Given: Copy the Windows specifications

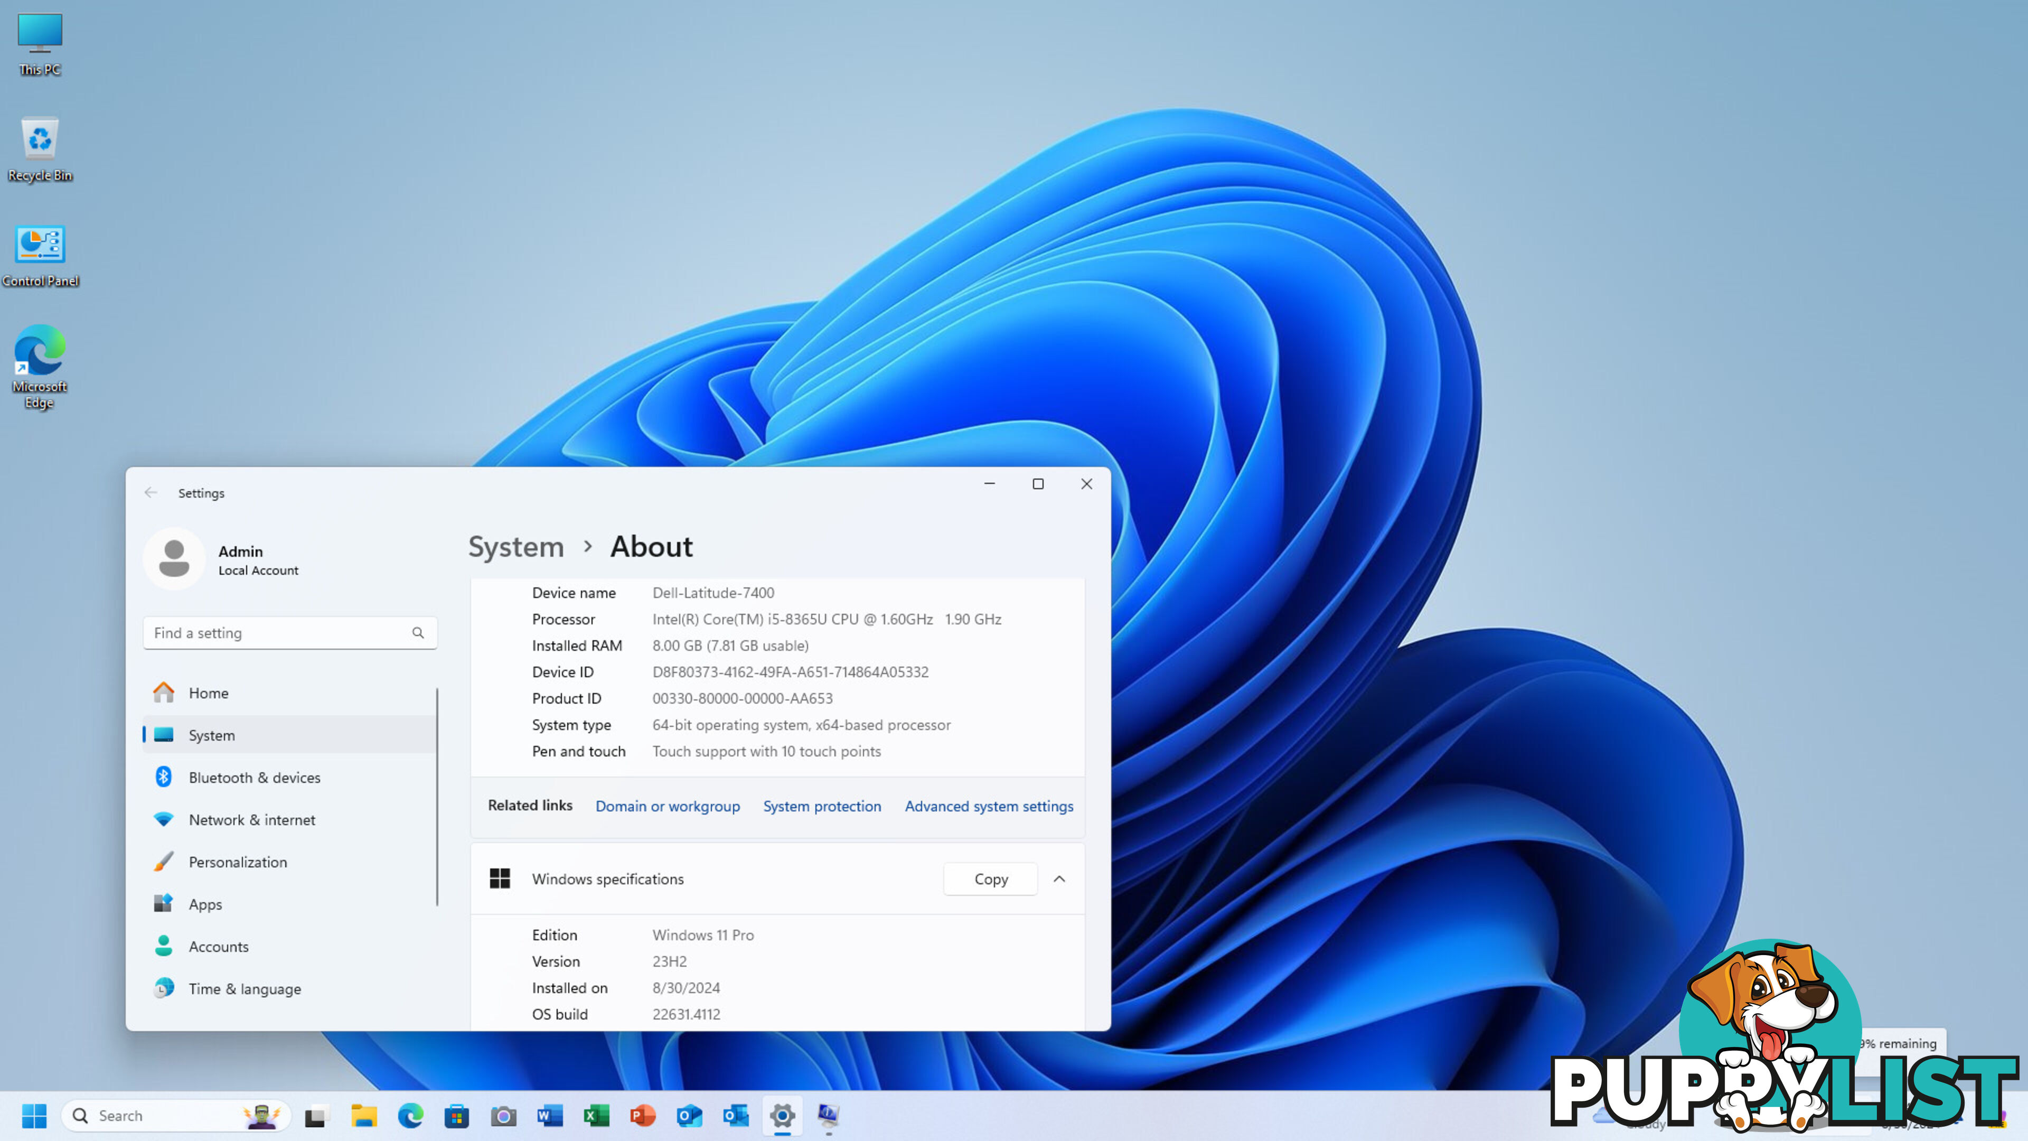Looking at the screenshot, I should click(x=990, y=879).
